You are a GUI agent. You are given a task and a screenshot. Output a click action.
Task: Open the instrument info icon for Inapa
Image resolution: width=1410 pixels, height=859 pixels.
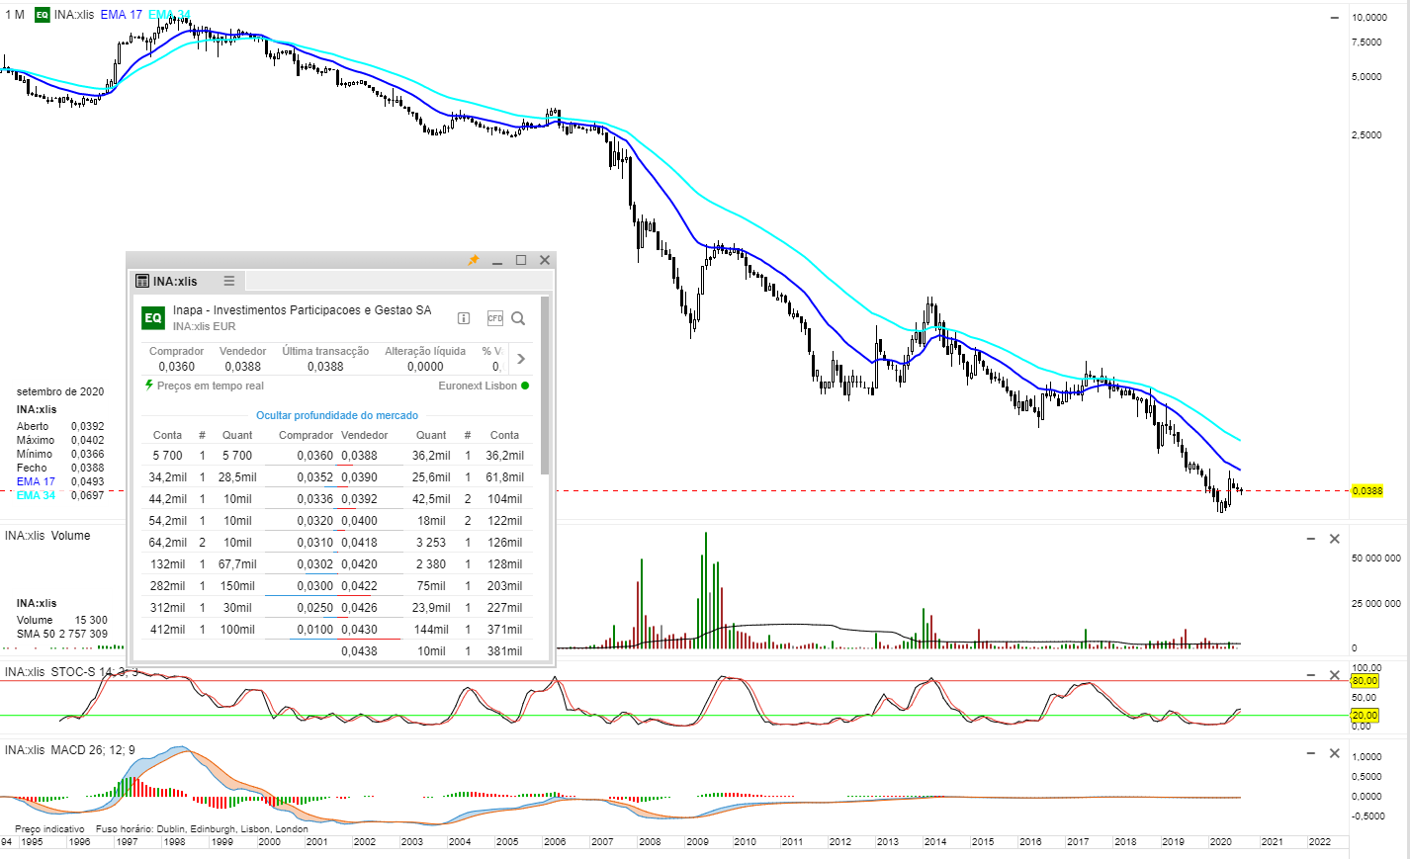point(464,318)
